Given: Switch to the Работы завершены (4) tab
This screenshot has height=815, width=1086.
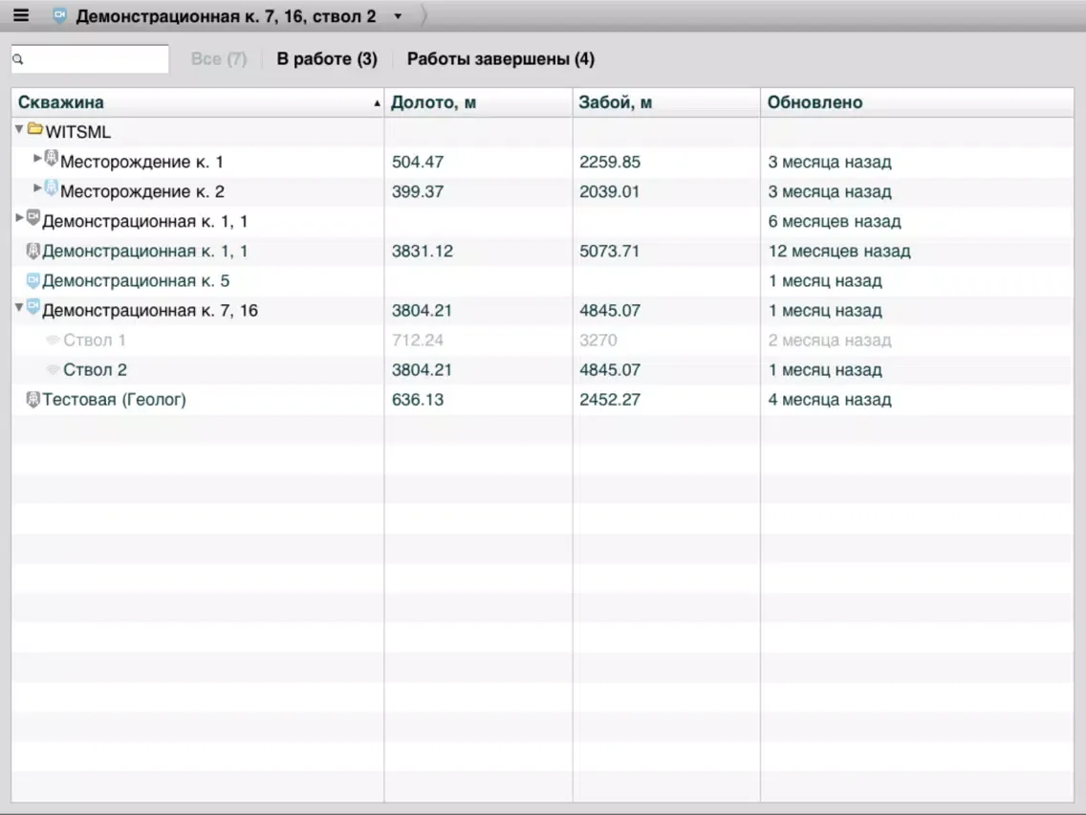Looking at the screenshot, I should tap(501, 59).
